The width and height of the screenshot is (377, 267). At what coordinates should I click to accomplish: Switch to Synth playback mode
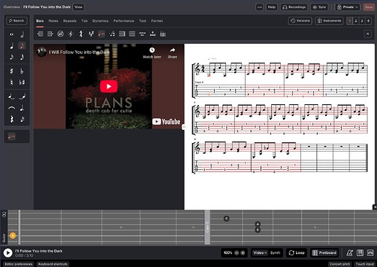click(x=275, y=253)
